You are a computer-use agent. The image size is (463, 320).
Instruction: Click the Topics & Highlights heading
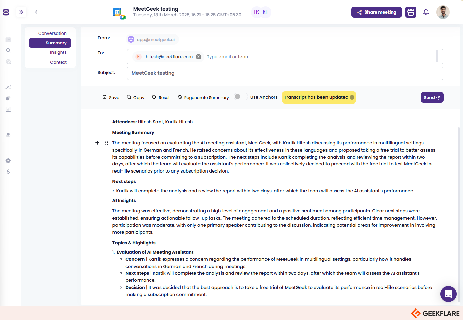click(134, 243)
